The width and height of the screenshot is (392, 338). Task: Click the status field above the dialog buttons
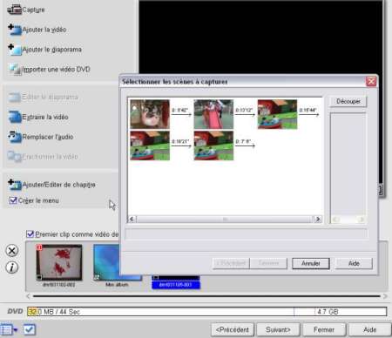247,233
